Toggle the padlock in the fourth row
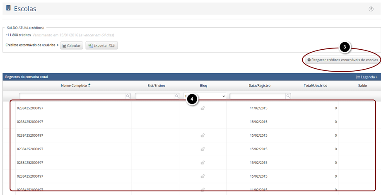This screenshot has width=381, height=195. (x=203, y=149)
